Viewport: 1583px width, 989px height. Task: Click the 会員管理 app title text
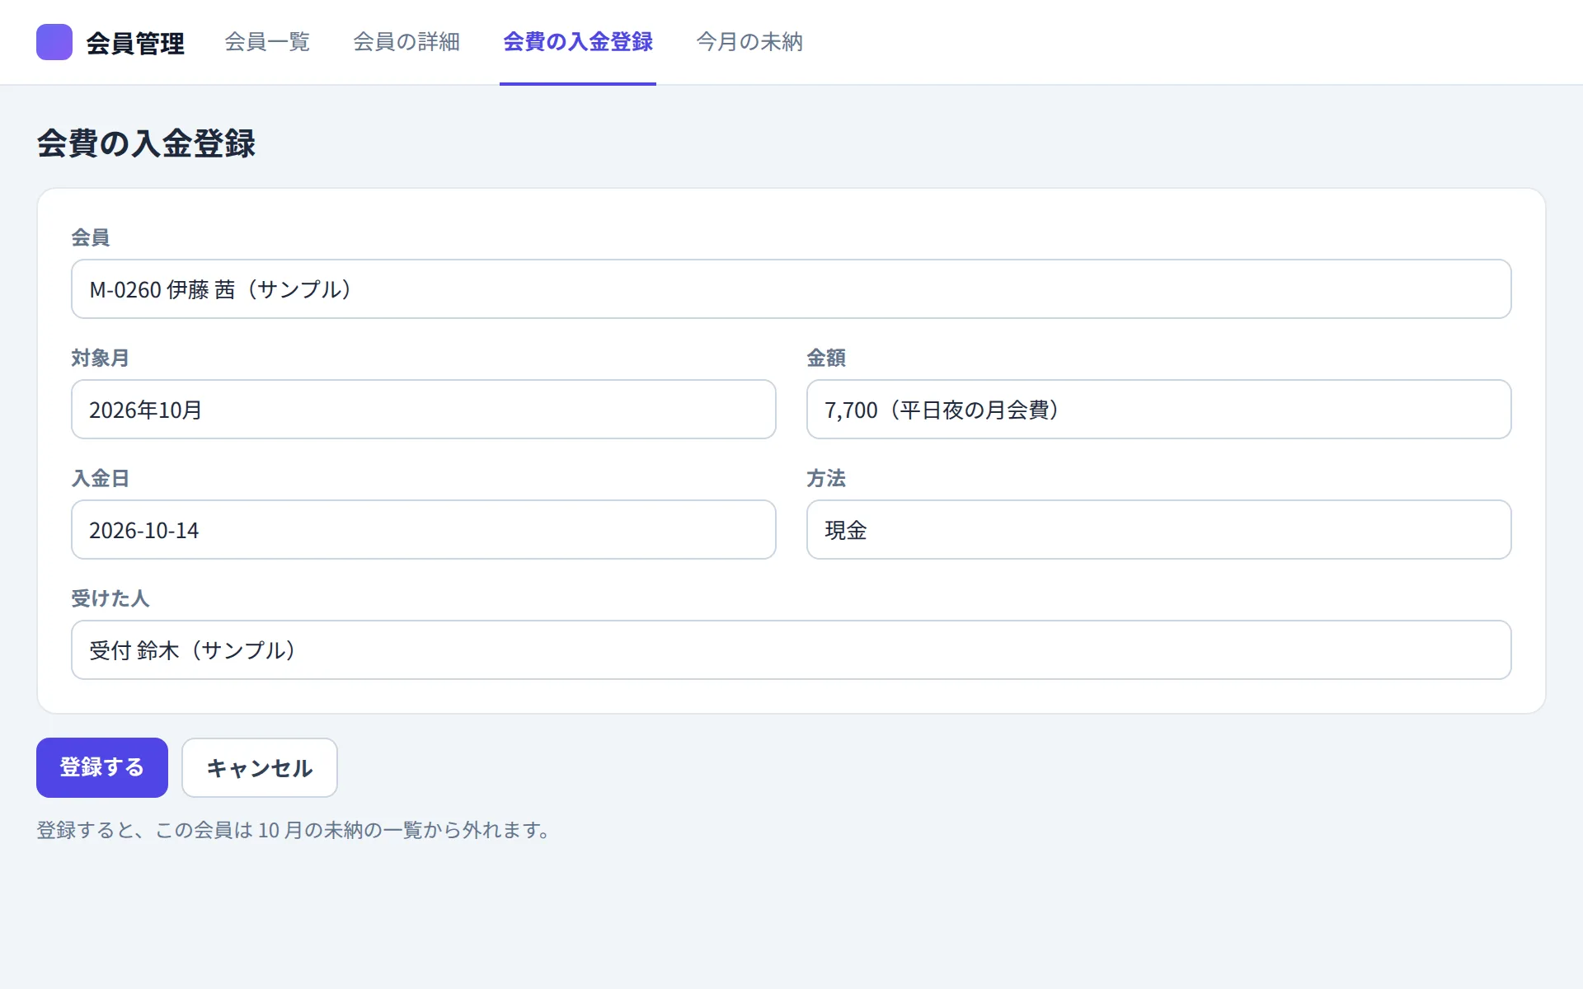click(135, 43)
